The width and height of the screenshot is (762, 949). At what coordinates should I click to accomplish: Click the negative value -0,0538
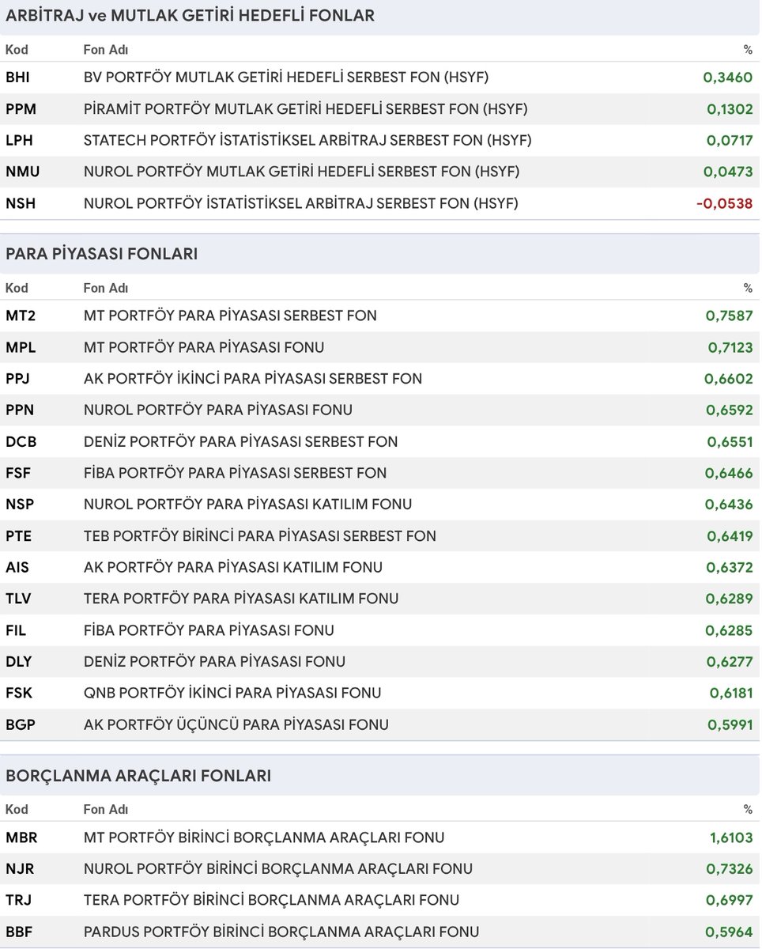coord(724,203)
